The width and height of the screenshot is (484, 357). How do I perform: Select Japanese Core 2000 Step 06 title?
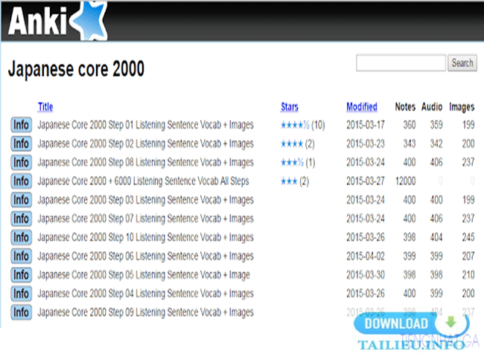coord(145,256)
